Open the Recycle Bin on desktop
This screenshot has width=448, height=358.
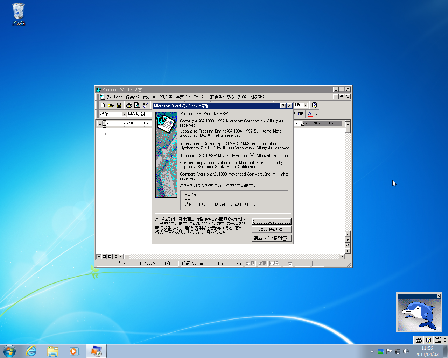click(x=19, y=14)
